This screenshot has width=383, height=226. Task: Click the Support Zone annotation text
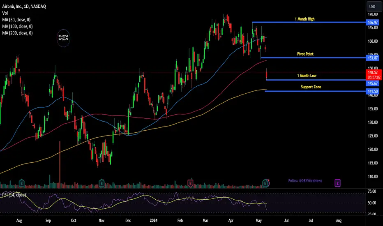click(311, 87)
